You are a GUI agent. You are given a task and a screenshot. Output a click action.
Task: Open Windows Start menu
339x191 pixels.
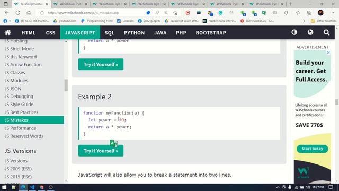point(4,187)
